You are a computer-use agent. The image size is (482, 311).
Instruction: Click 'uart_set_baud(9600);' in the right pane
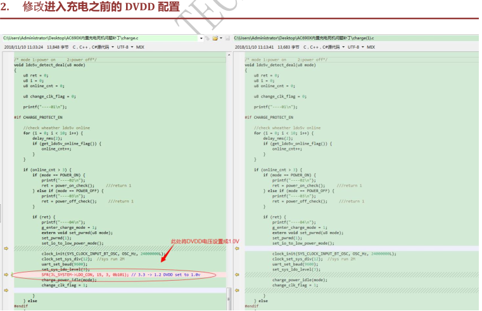295,264
